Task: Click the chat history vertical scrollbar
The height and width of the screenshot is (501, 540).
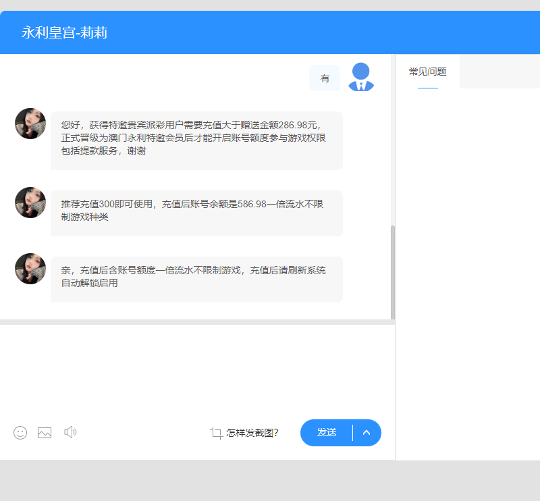Action: coord(393,270)
